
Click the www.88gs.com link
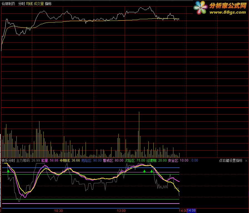tap(228, 12)
